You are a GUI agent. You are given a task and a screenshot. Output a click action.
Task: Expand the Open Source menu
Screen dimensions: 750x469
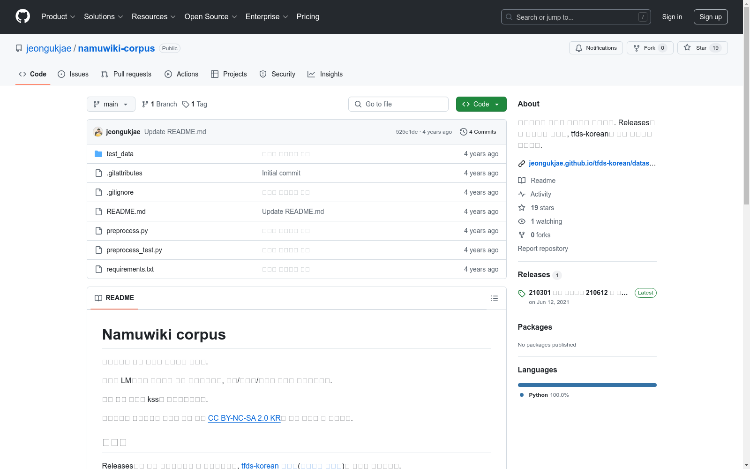point(211,17)
